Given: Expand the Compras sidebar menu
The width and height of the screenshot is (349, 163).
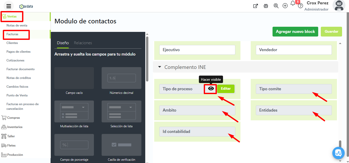Looking at the screenshot, I should click(13, 118).
